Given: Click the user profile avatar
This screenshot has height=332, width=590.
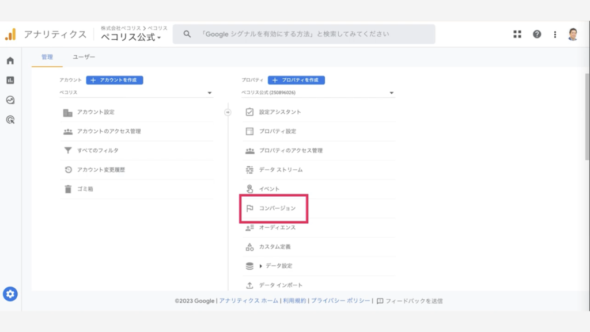Looking at the screenshot, I should tap(573, 34).
